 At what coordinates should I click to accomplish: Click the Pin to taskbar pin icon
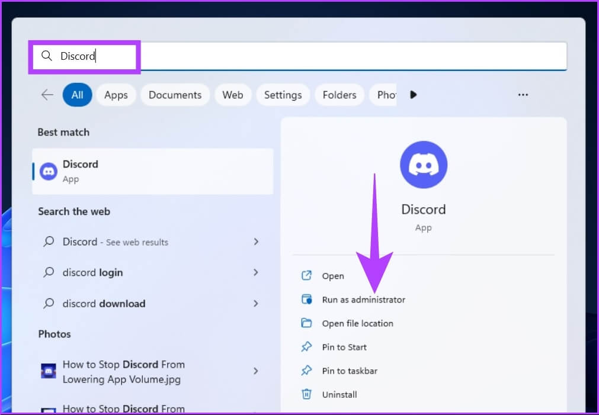(306, 371)
